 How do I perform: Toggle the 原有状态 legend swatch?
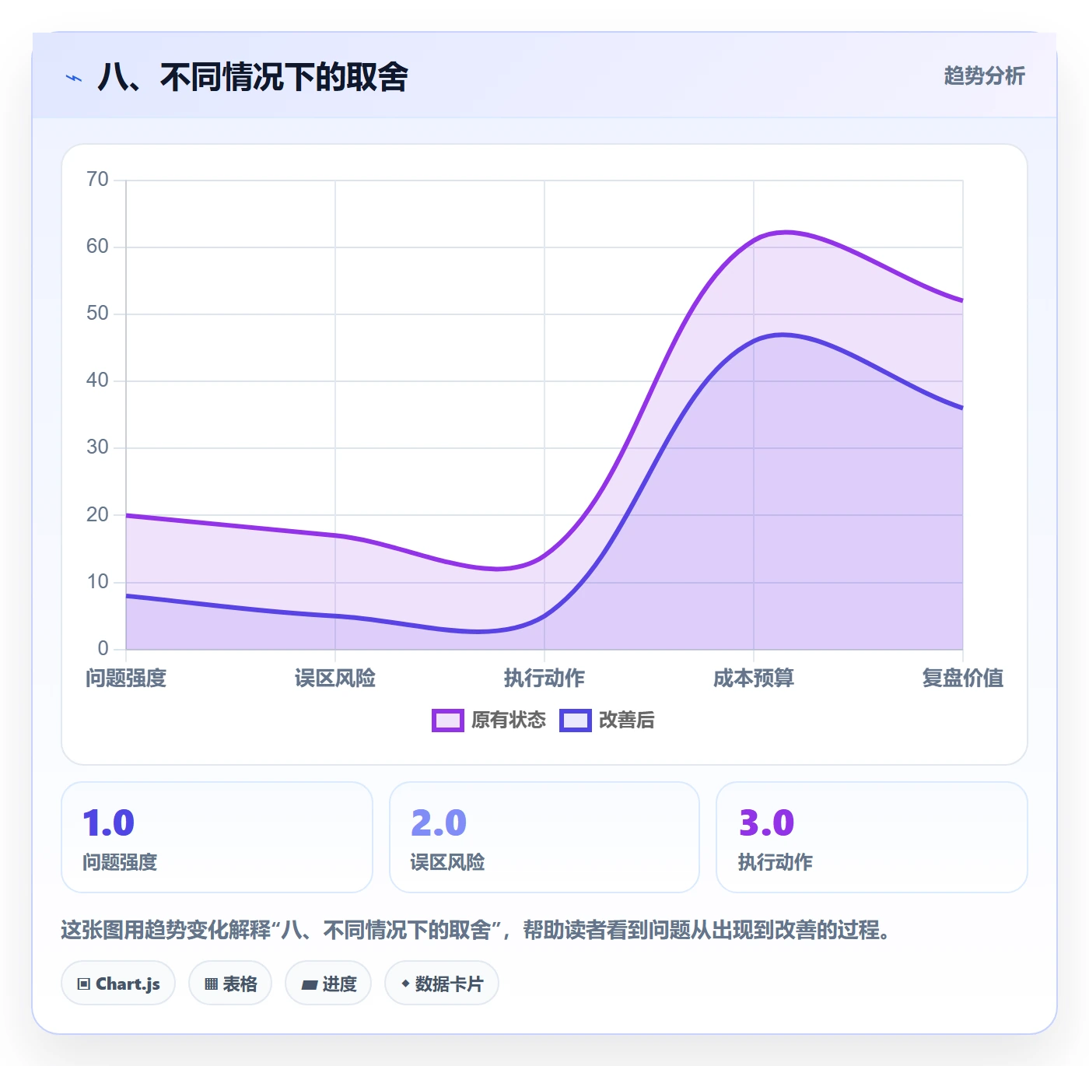point(448,721)
